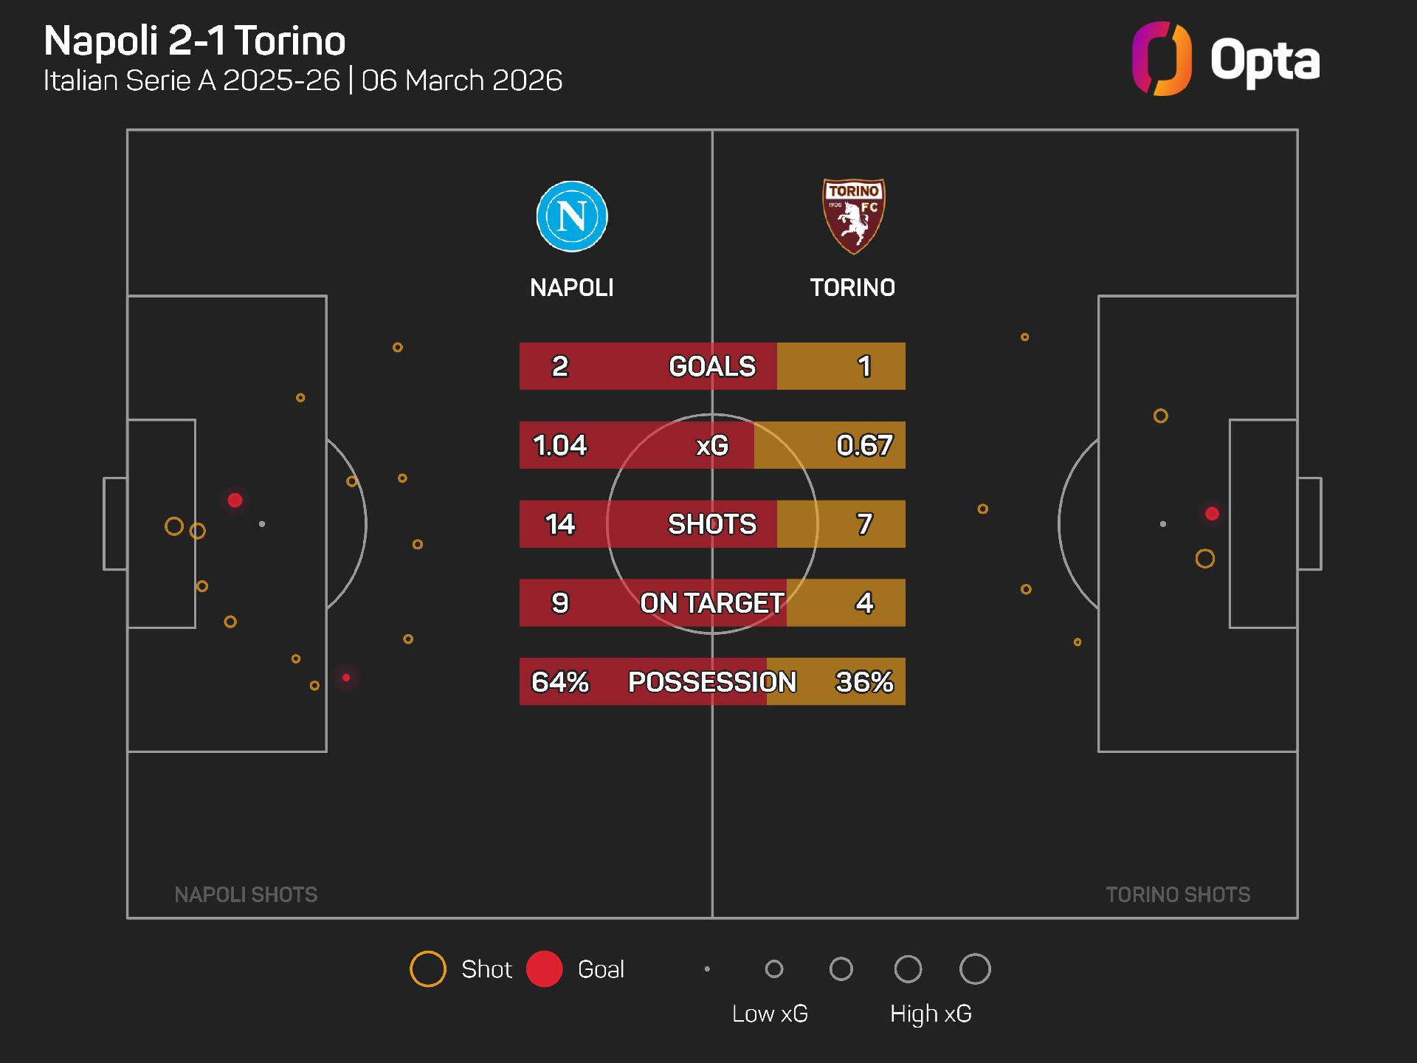Select Napoli's goal marker outside the penalty box

point(346,678)
